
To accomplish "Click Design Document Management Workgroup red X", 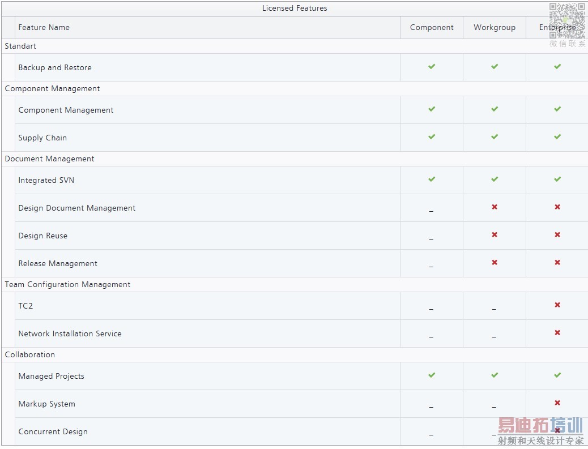I will coord(495,207).
